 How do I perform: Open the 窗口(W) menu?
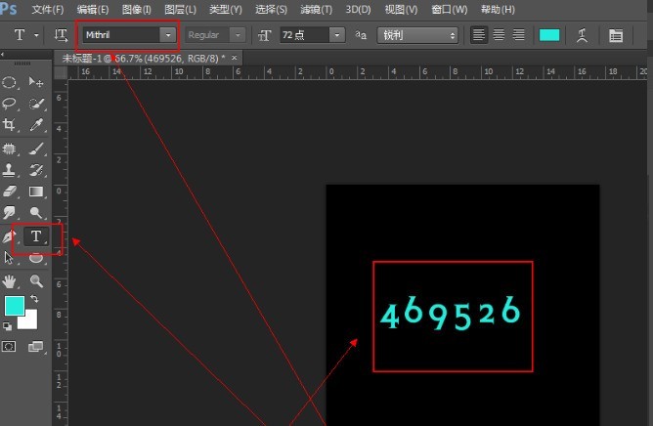click(x=450, y=9)
